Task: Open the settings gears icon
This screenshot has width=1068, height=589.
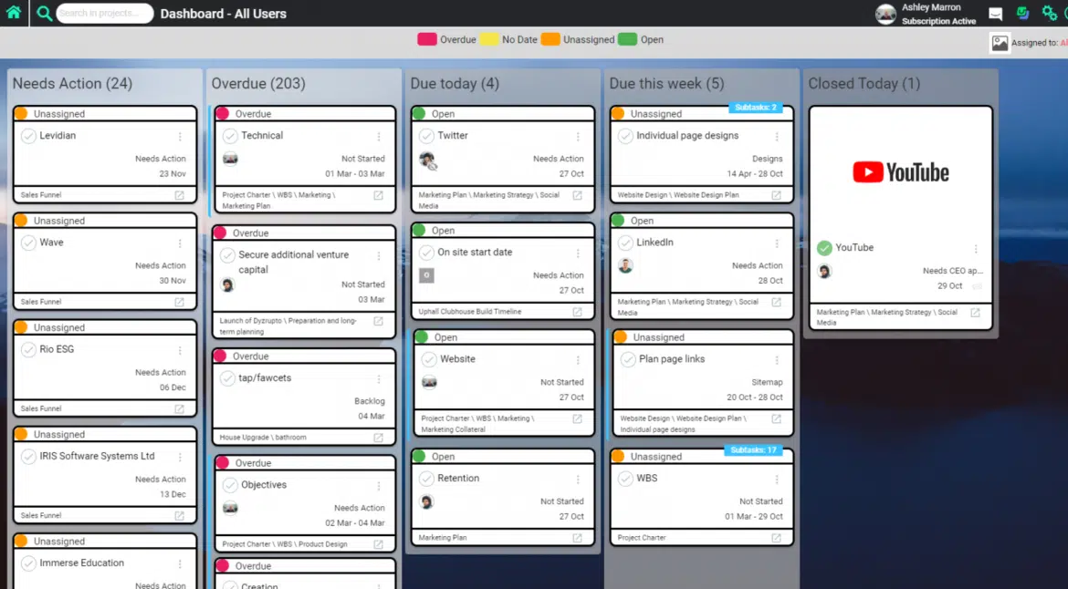Action: [1049, 13]
